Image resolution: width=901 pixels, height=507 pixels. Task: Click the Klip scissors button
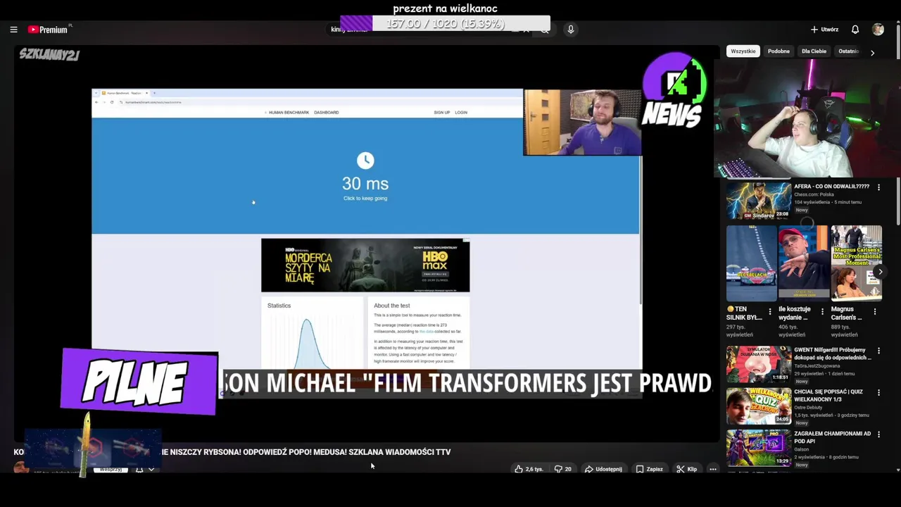tap(686, 469)
